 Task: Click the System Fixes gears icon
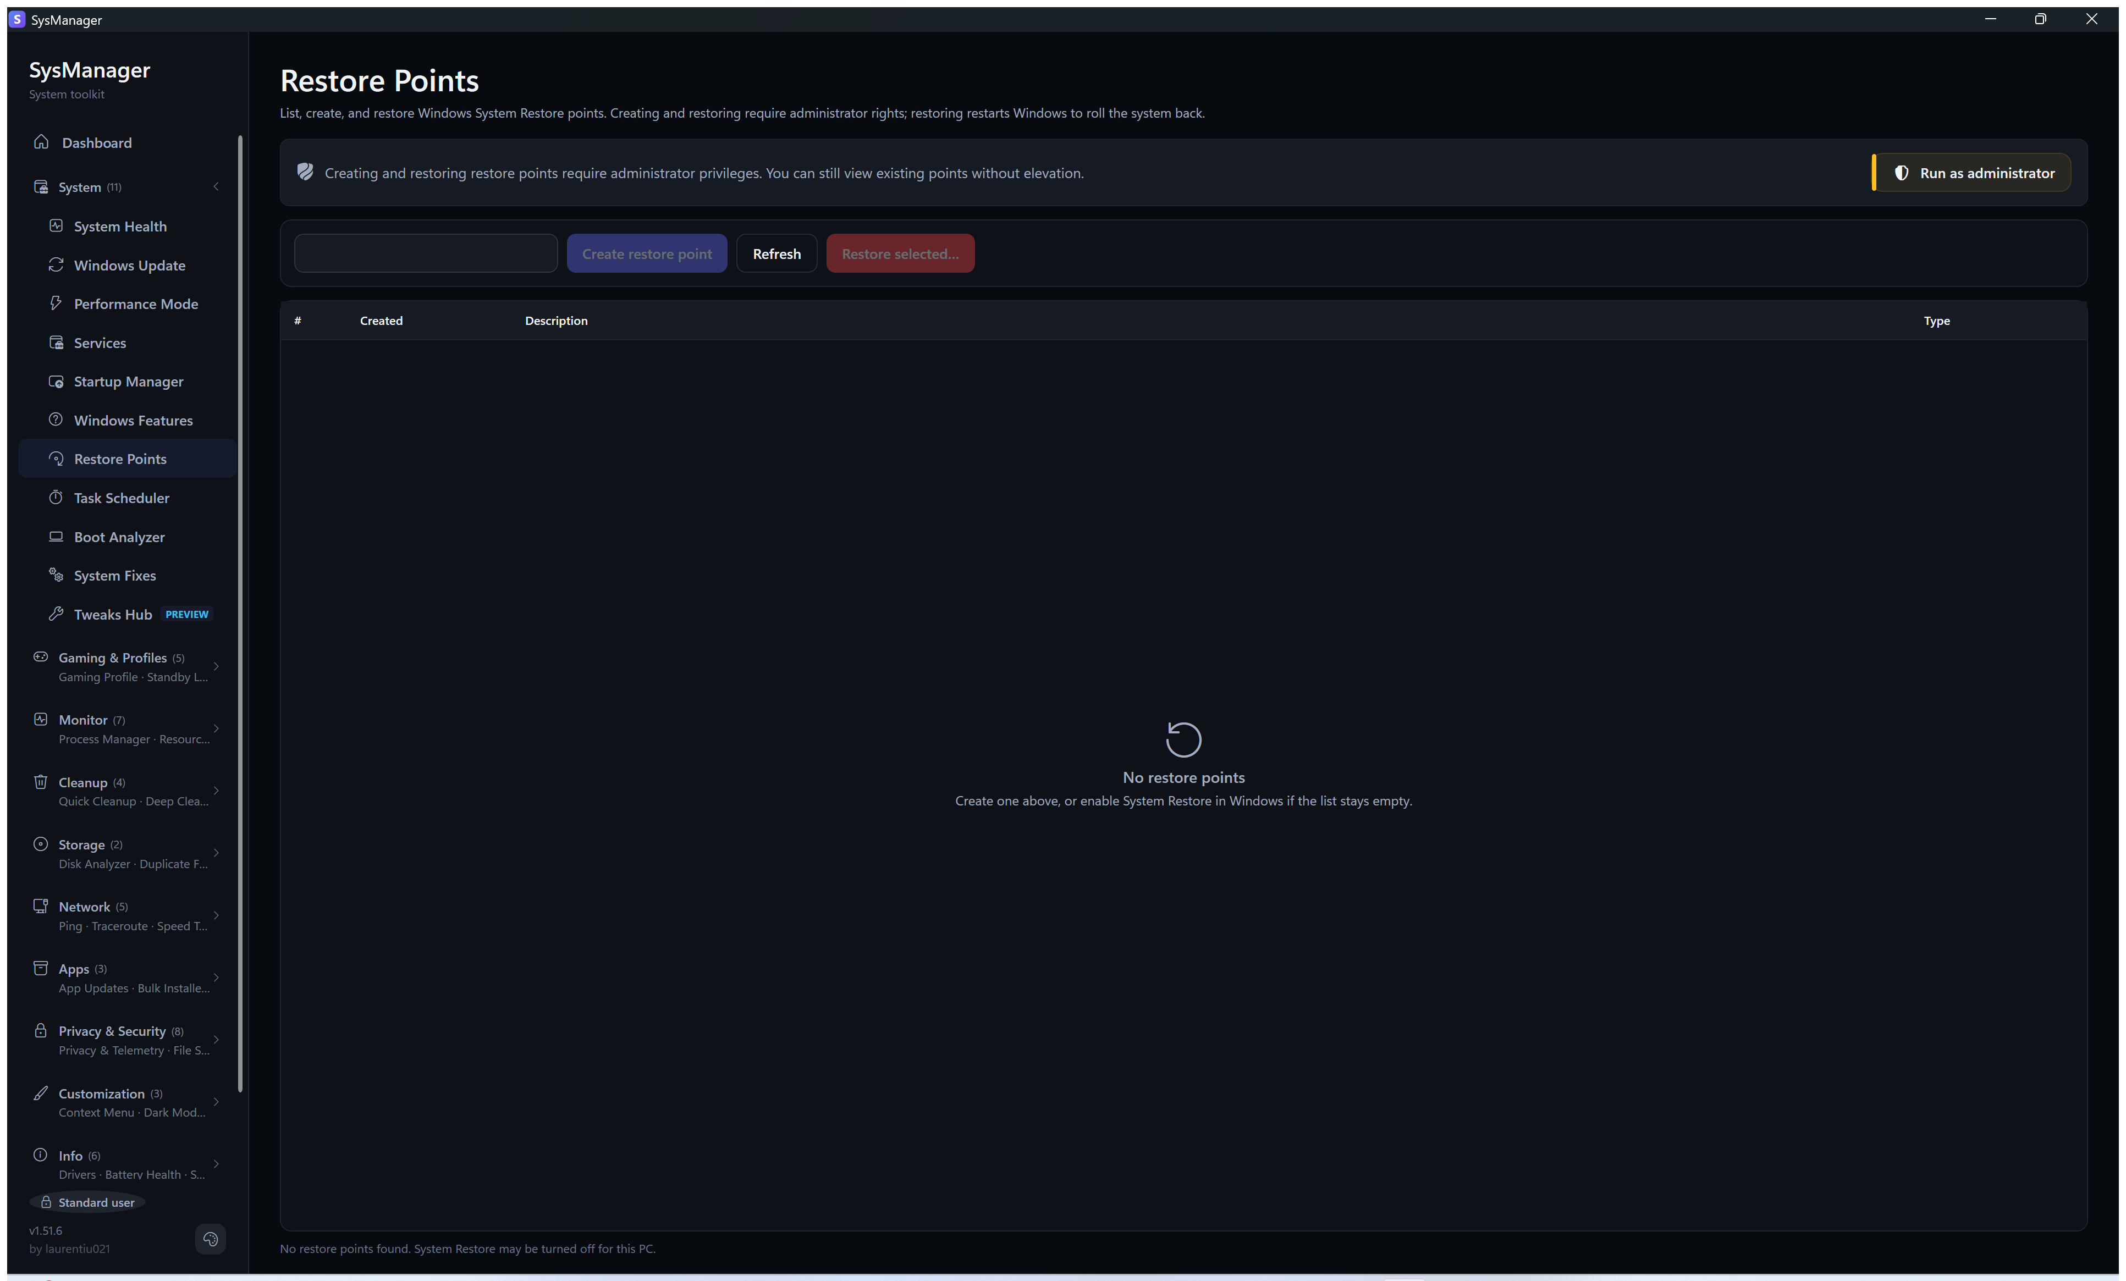(56, 576)
